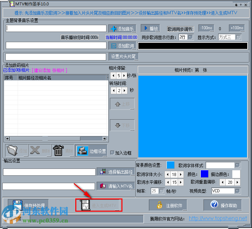Open the 同步歌词显示行数 dropdown
252x229 pixels.
coord(191,37)
